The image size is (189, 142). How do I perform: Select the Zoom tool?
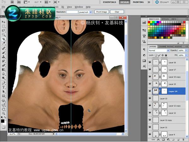pyautogui.click(x=3, y=113)
